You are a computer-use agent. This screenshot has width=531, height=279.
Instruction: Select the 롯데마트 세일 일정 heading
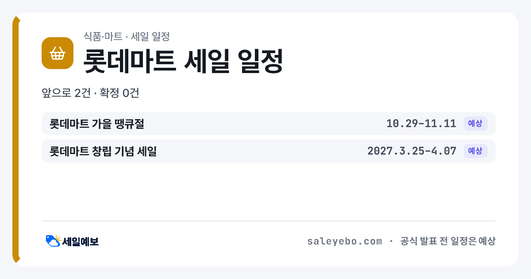coord(183,60)
